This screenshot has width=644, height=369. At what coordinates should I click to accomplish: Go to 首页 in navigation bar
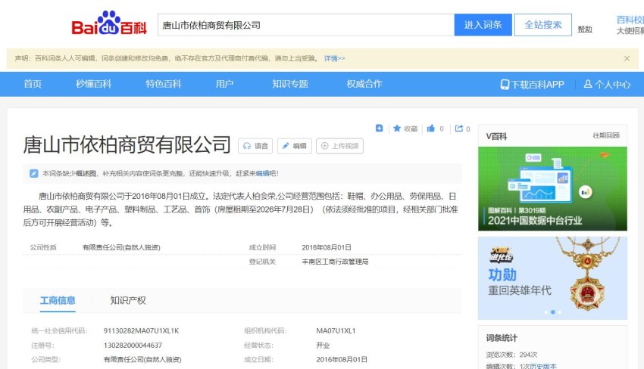[33, 84]
